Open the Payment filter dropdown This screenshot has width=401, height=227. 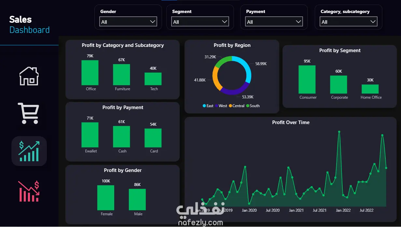pos(274,22)
